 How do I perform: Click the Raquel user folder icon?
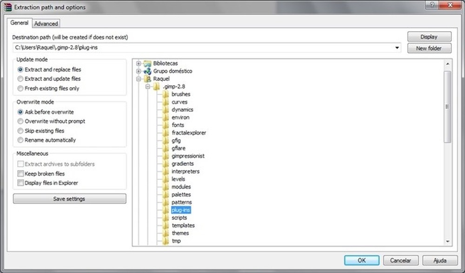(147, 78)
